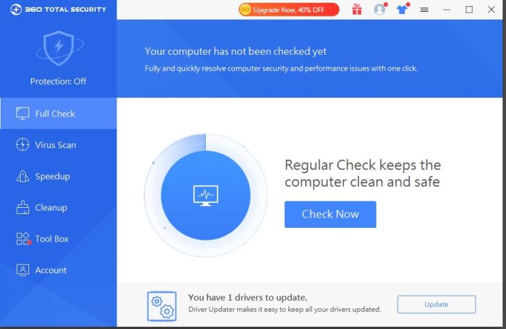Click the 360 Total Security logo icon
This screenshot has width=506, height=329.
click(x=16, y=10)
